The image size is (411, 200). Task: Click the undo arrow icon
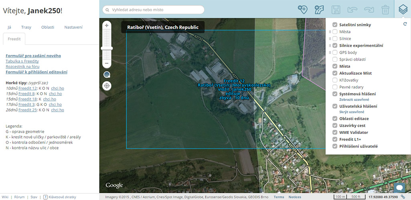352,10
